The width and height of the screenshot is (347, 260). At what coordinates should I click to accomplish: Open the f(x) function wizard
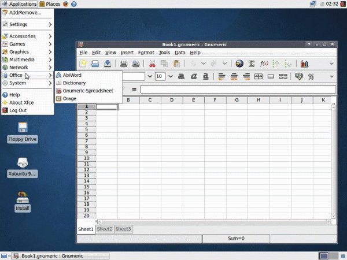[264, 64]
